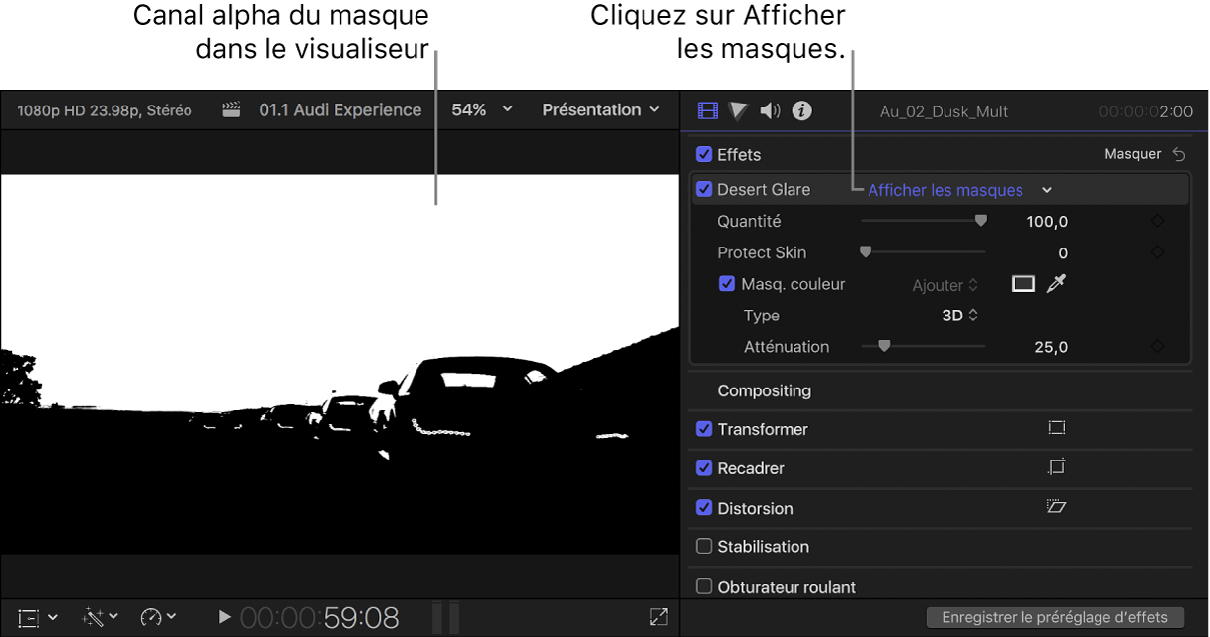The image size is (1210, 637).
Task: Open the 54% zoom dropdown
Action: coord(481,109)
